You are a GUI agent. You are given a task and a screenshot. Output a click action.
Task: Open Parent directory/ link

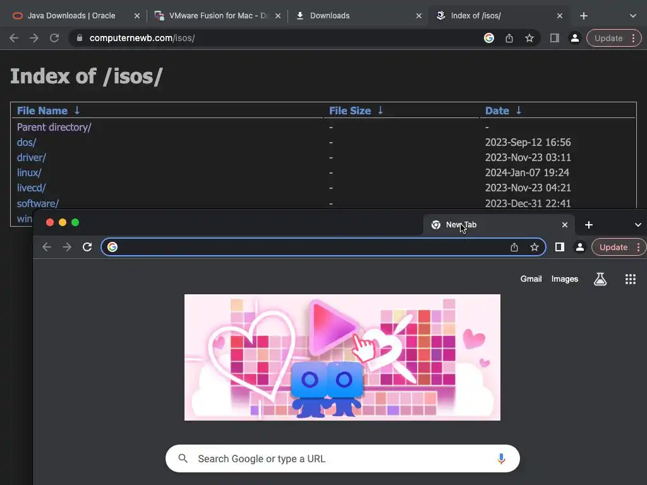pos(54,127)
